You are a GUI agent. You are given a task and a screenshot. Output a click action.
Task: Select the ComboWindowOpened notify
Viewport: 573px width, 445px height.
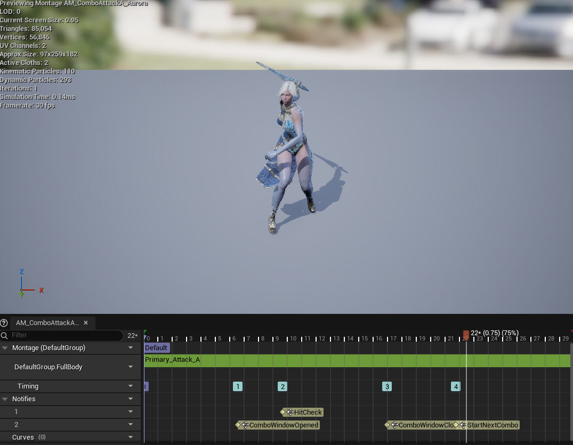tap(278, 425)
